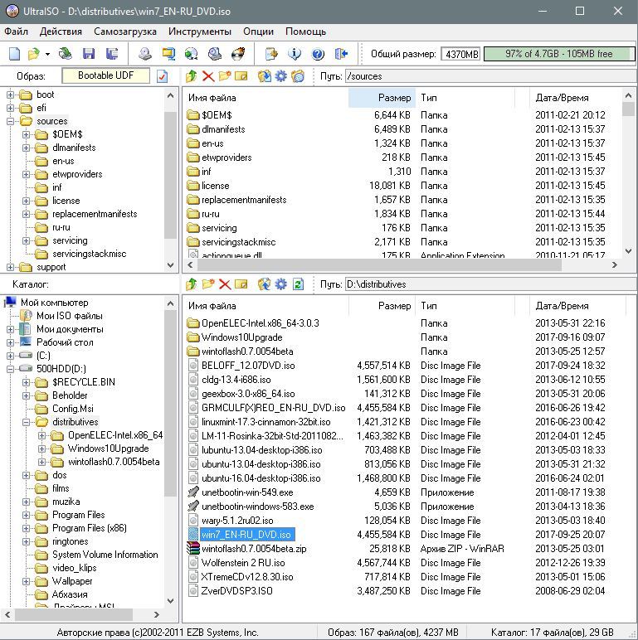Click the blue Info bubble icon
The image size is (638, 640).
295,54
